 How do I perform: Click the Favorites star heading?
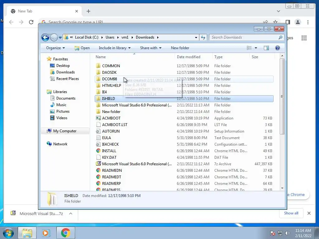point(57,59)
